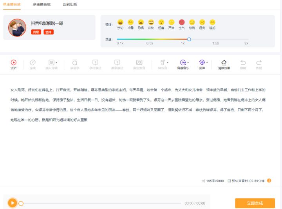
Task: Click the 字母读法 letter reading icon
Action: click(95, 62)
